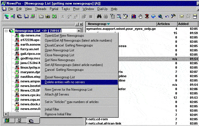Select the linux.tychy server tree item
199x126 pixels.
pyautogui.click(x=30, y=67)
